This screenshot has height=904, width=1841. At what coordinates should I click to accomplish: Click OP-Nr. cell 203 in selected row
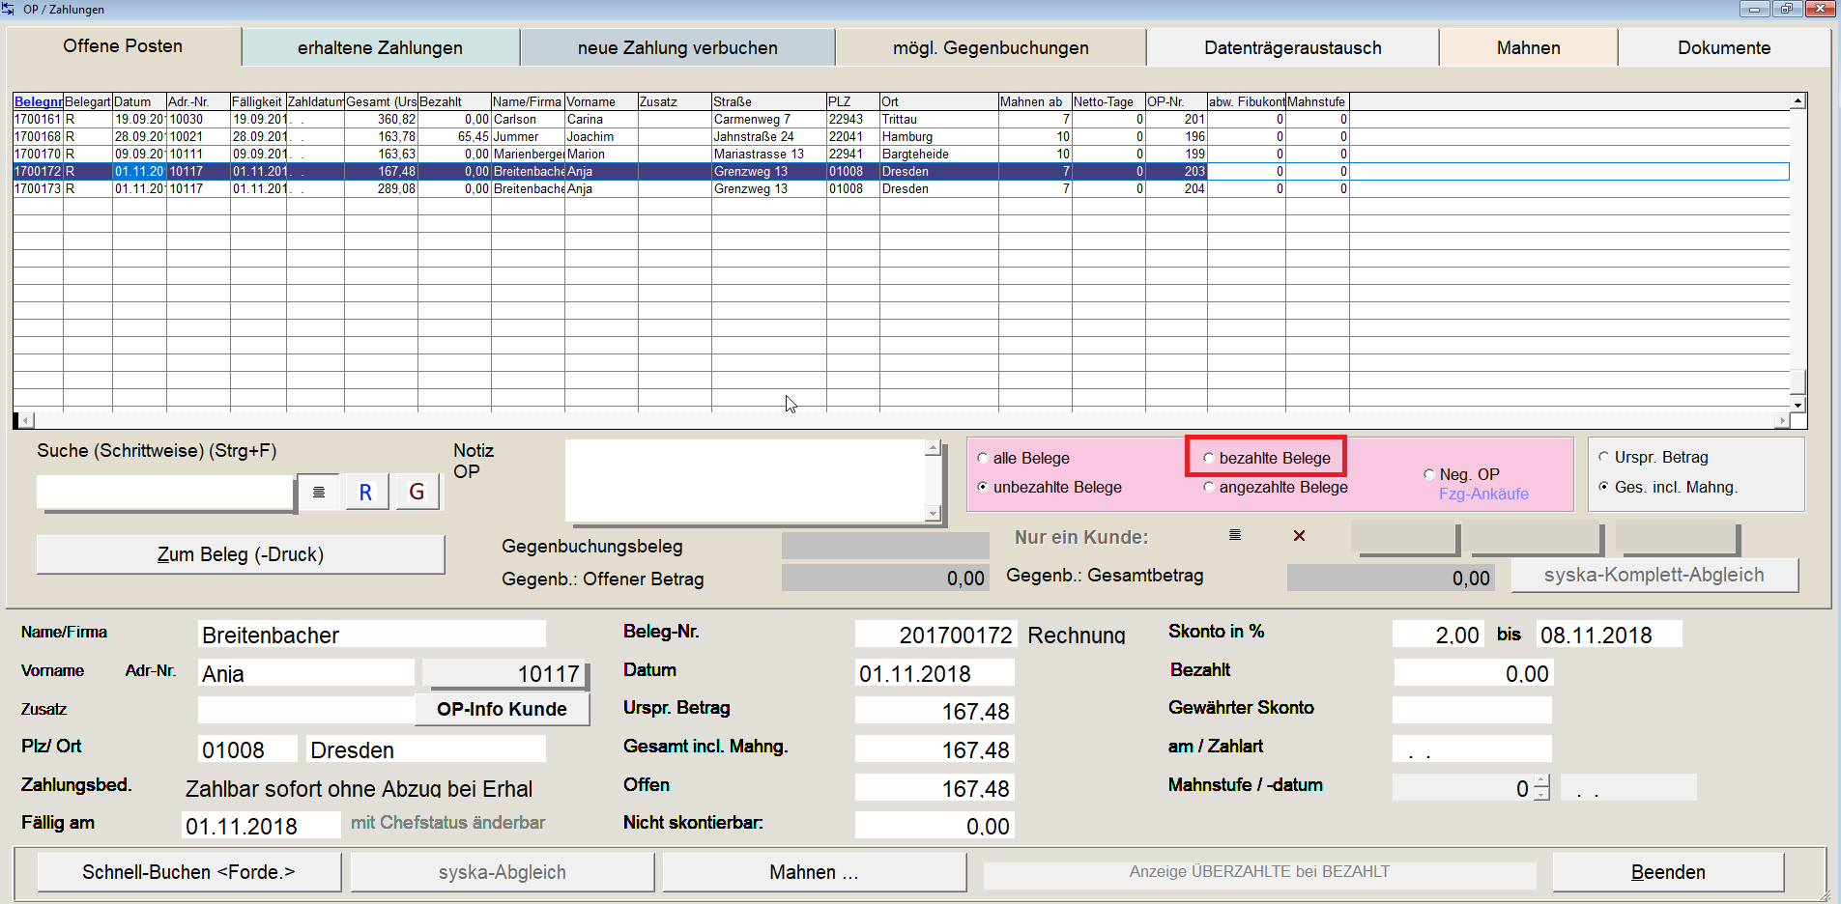point(1176,172)
